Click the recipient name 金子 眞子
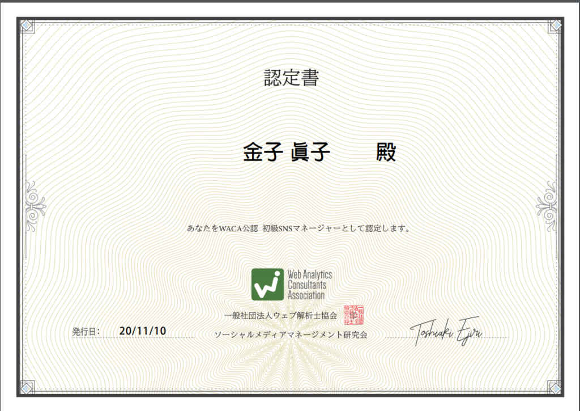 (286, 152)
